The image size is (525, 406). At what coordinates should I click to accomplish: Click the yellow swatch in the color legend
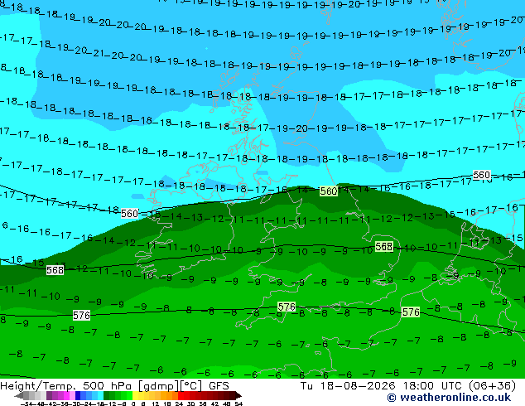tap(135, 396)
